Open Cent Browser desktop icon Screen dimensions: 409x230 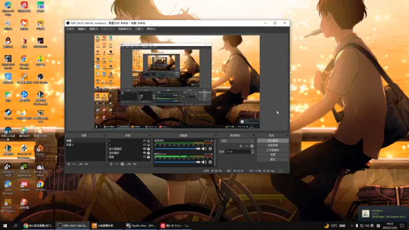[8, 188]
